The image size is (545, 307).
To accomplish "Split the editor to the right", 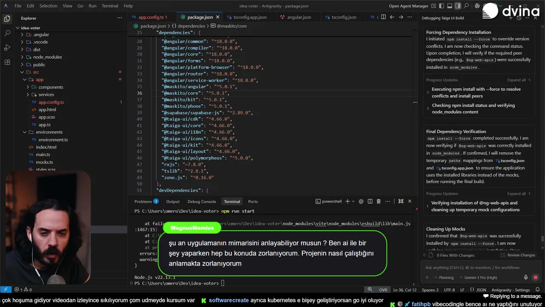I will coord(384,17).
